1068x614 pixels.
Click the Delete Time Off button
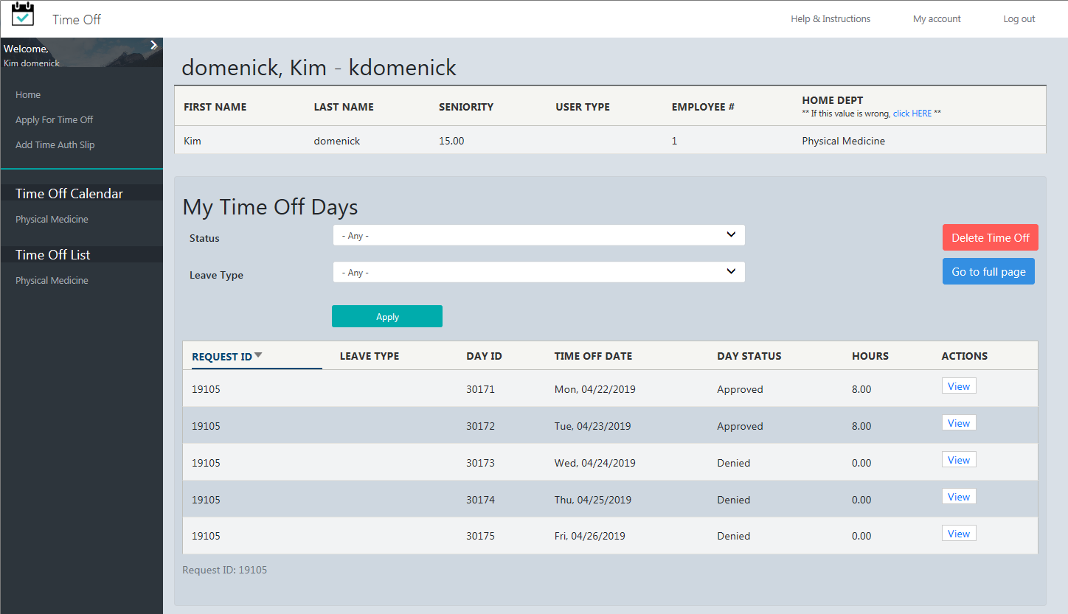[990, 237]
